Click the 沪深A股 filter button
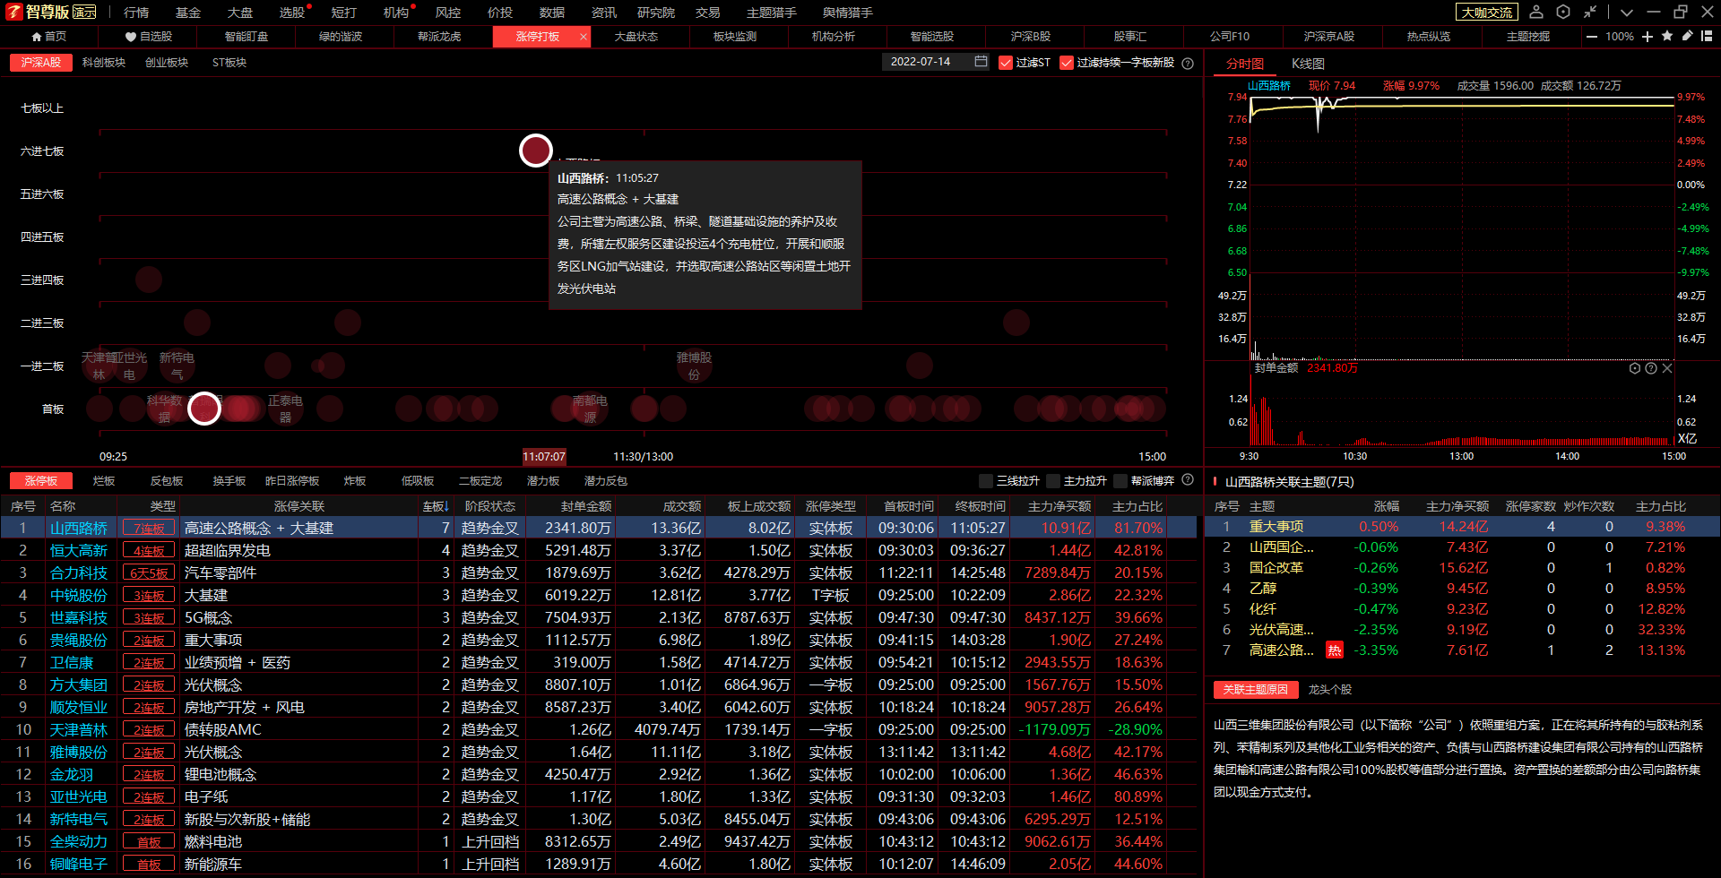 (x=41, y=63)
